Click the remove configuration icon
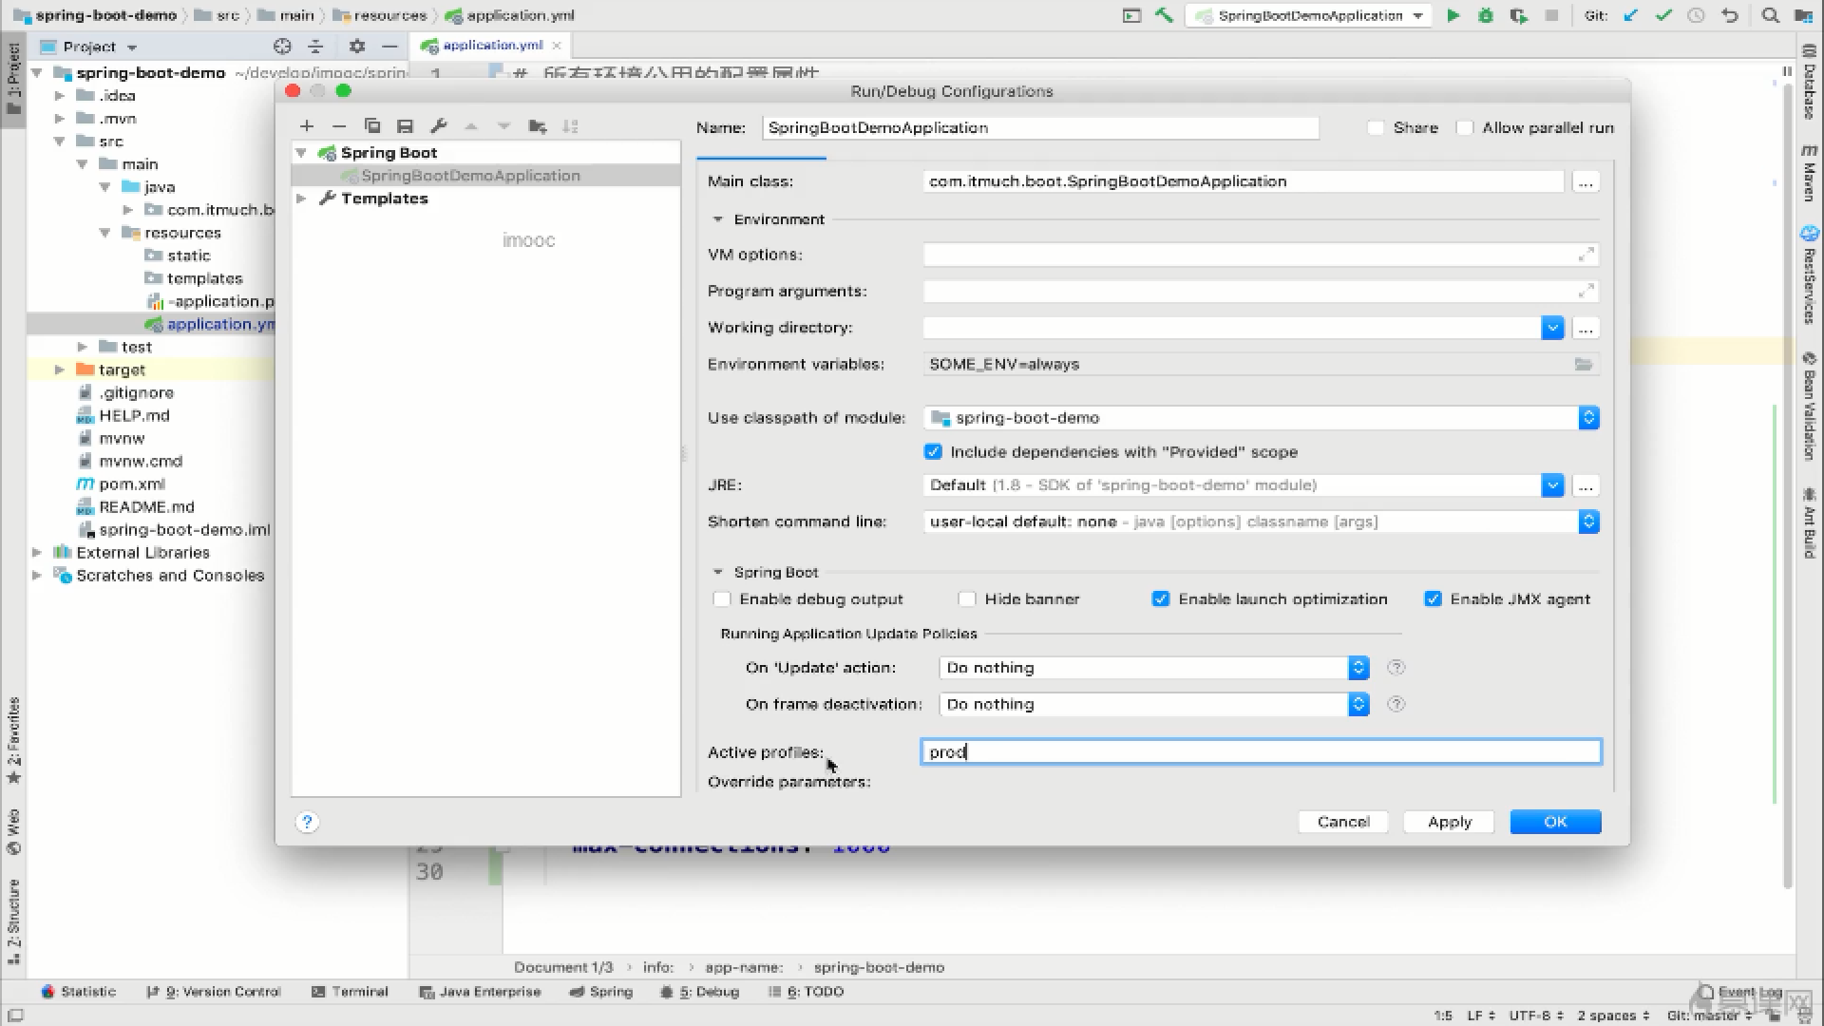This screenshot has height=1026, width=1824. [x=339, y=126]
